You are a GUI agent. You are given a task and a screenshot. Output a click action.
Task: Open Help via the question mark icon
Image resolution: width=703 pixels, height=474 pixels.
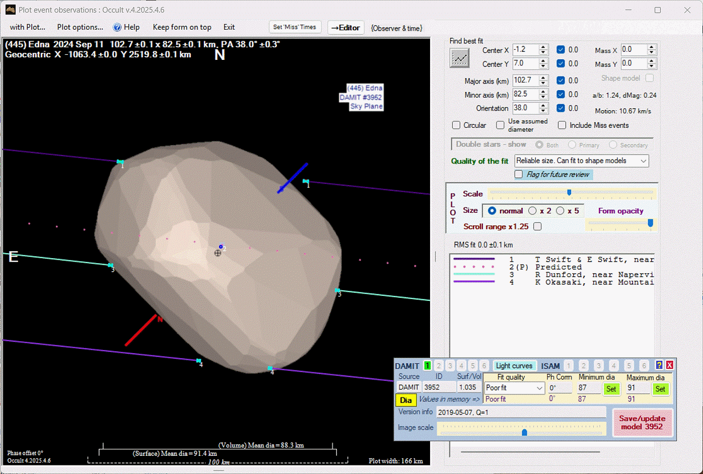117,27
